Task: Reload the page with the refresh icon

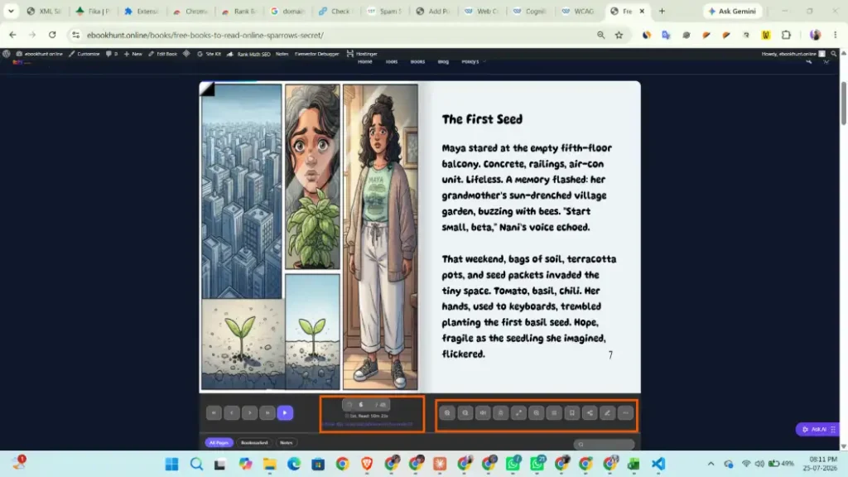Action: [52, 35]
